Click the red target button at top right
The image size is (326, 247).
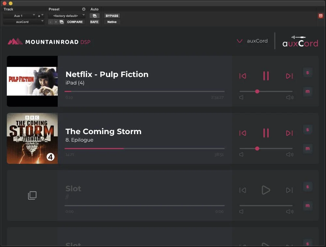[x=320, y=16]
